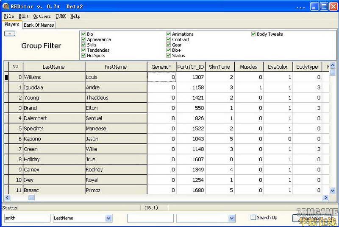The width and height of the screenshot is (339, 227).
Task: Click the Muscles column header
Action: pos(249,67)
